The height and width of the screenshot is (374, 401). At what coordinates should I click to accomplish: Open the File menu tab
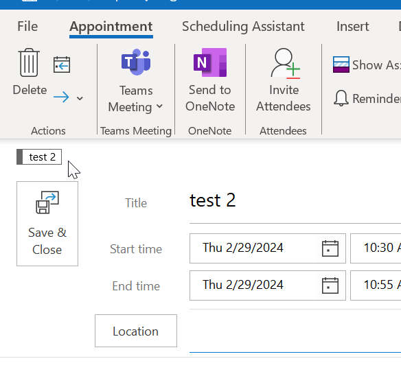pyautogui.click(x=27, y=26)
